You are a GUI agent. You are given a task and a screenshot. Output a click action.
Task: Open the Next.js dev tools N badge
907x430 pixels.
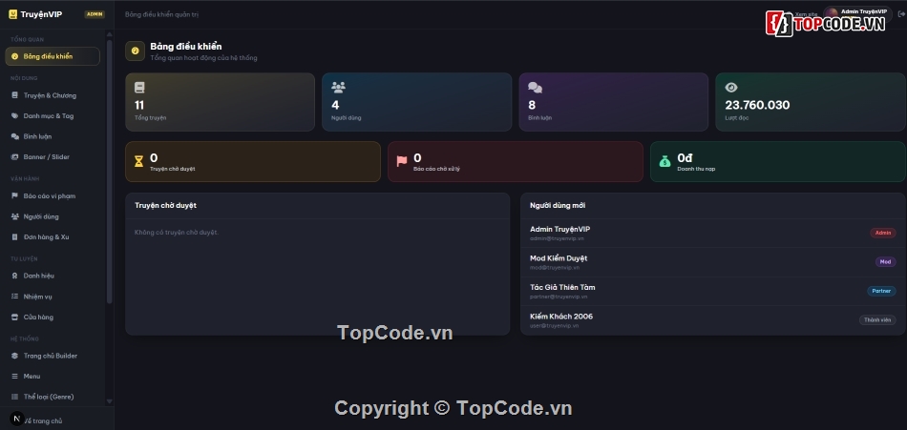click(17, 419)
